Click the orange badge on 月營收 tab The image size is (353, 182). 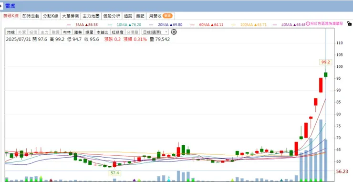click(167, 16)
